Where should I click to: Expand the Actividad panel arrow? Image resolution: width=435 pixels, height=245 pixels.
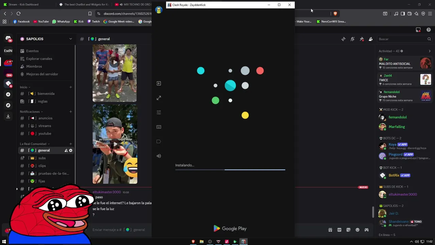pos(430,51)
